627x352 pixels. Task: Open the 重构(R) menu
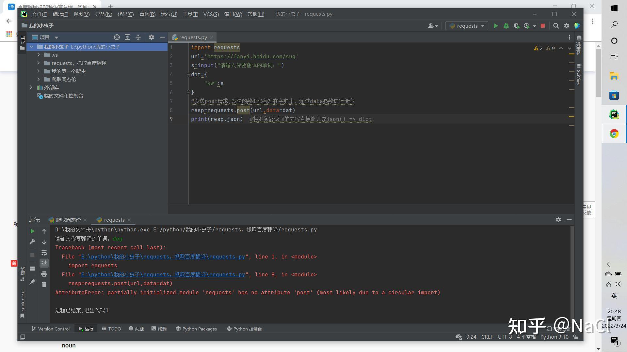point(147,14)
